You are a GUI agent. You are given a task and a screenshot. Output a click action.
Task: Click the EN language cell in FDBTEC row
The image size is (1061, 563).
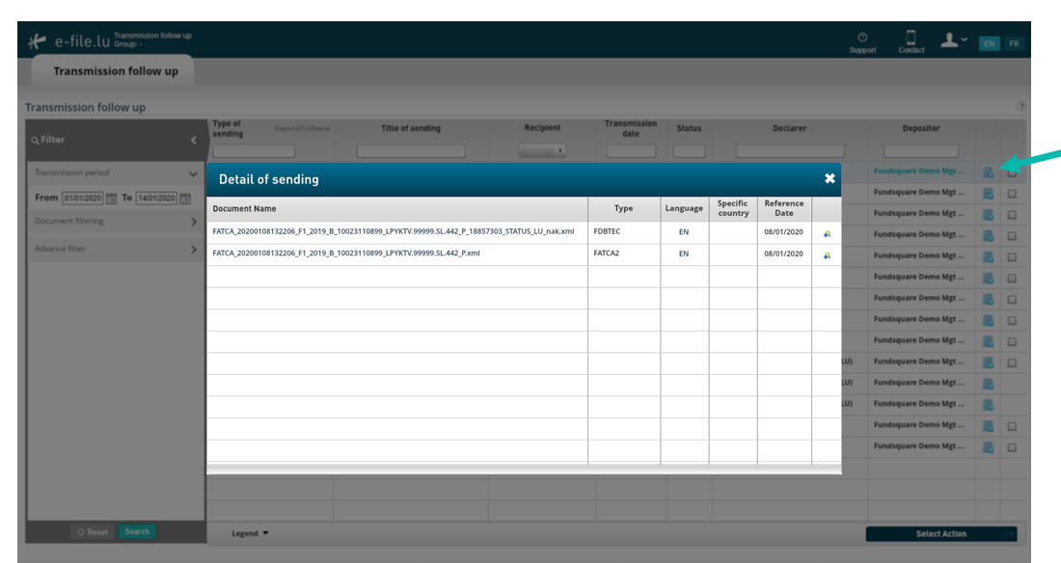pyautogui.click(x=684, y=232)
